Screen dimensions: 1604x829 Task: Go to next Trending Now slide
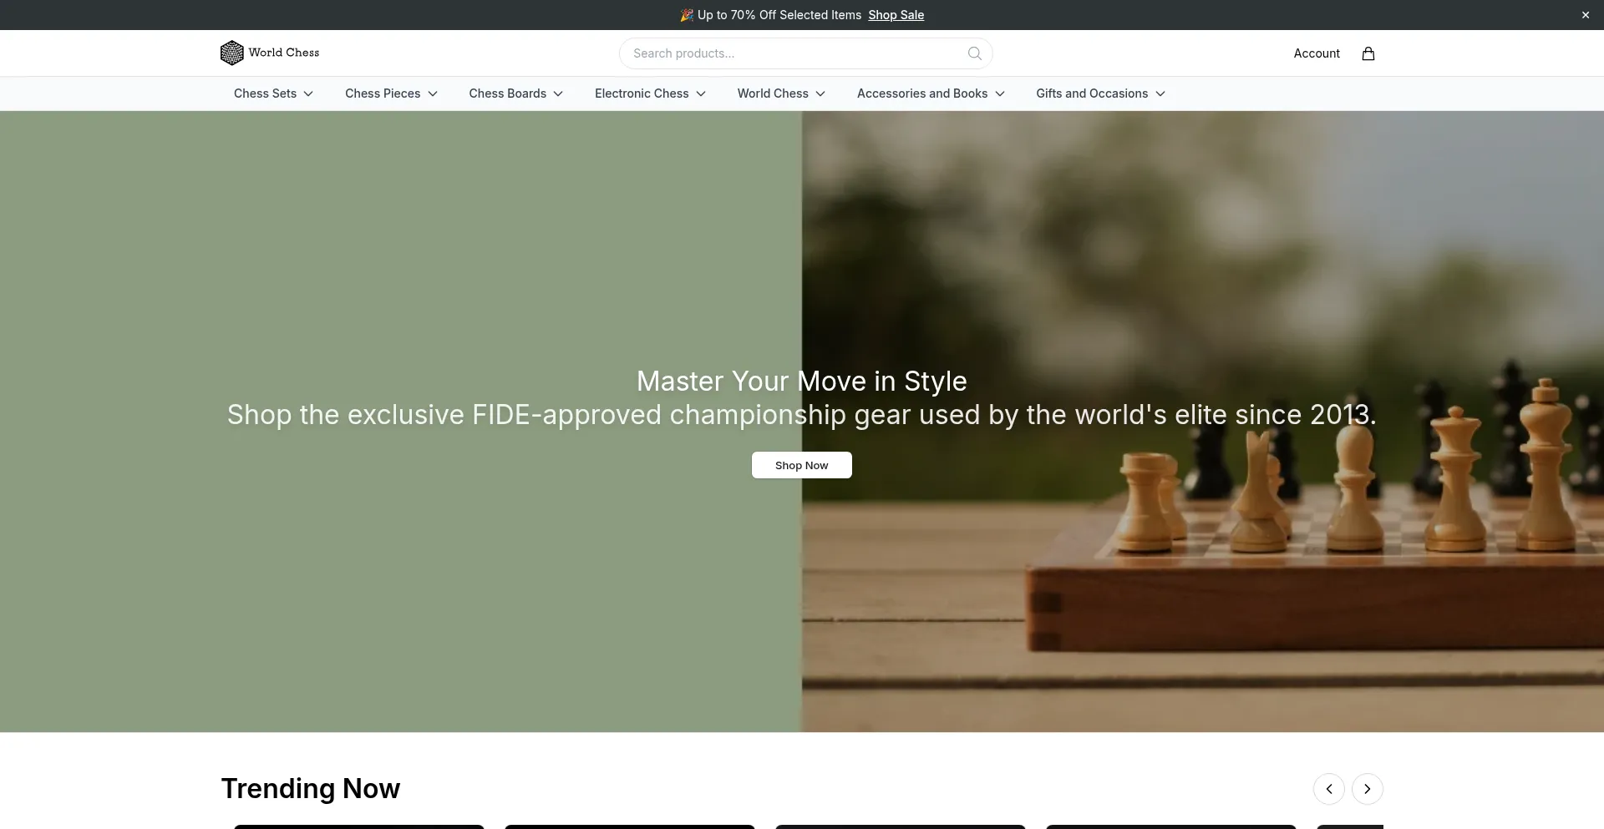(1368, 789)
